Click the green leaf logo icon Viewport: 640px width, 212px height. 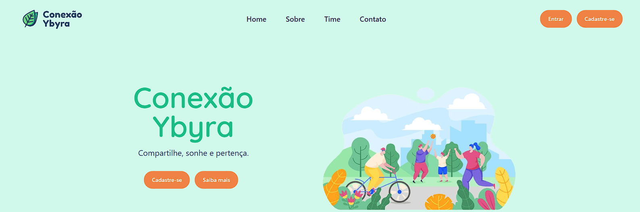pyautogui.click(x=30, y=19)
